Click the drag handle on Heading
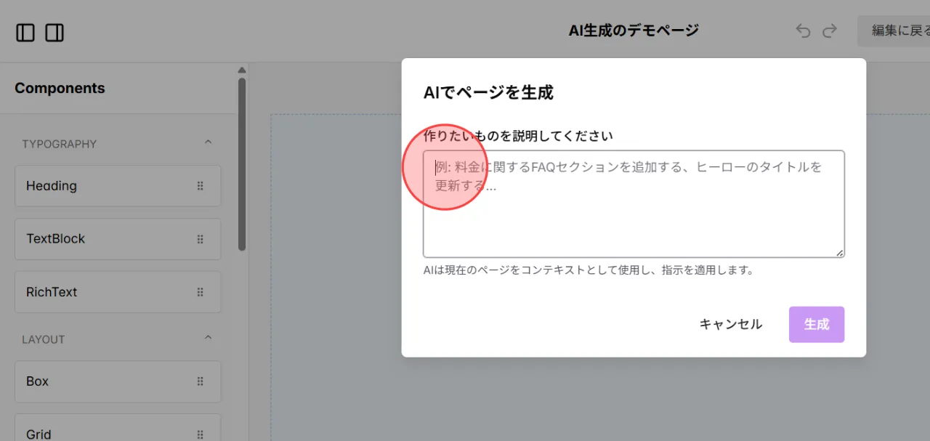This screenshot has width=930, height=441. coord(201,186)
